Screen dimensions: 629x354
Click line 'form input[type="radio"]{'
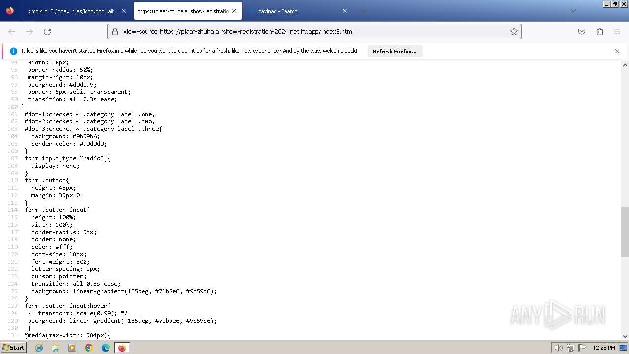[68, 158]
